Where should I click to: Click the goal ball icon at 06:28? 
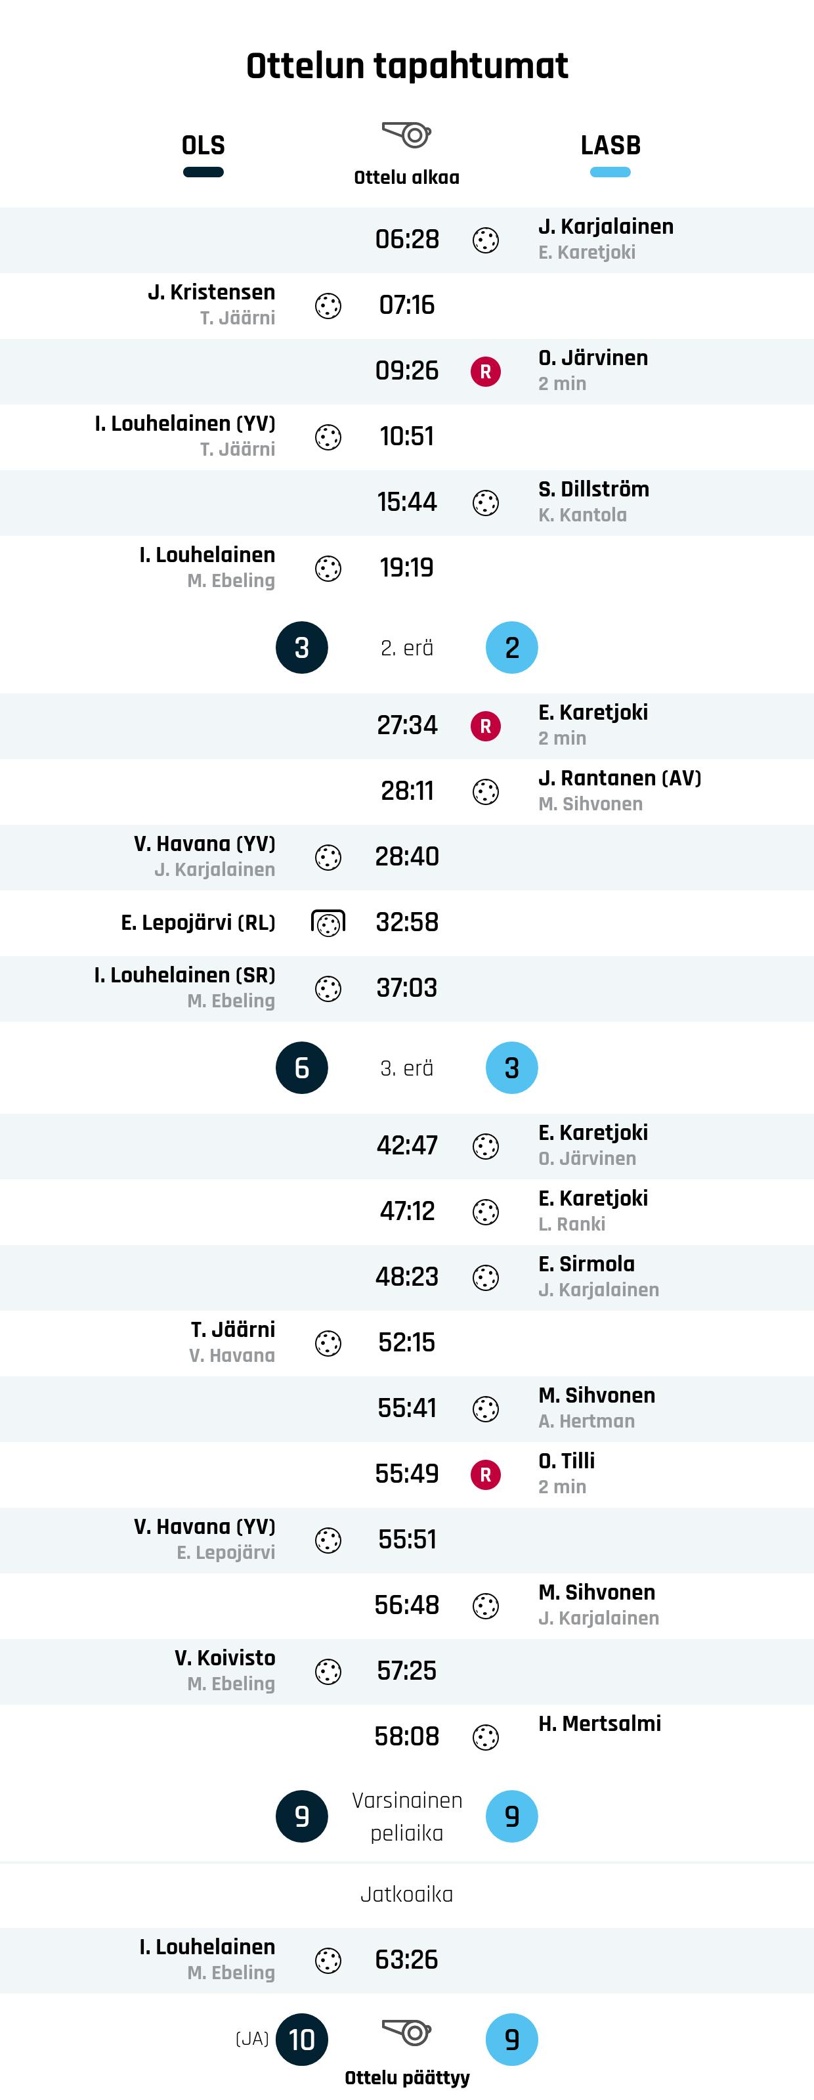pos(486,240)
